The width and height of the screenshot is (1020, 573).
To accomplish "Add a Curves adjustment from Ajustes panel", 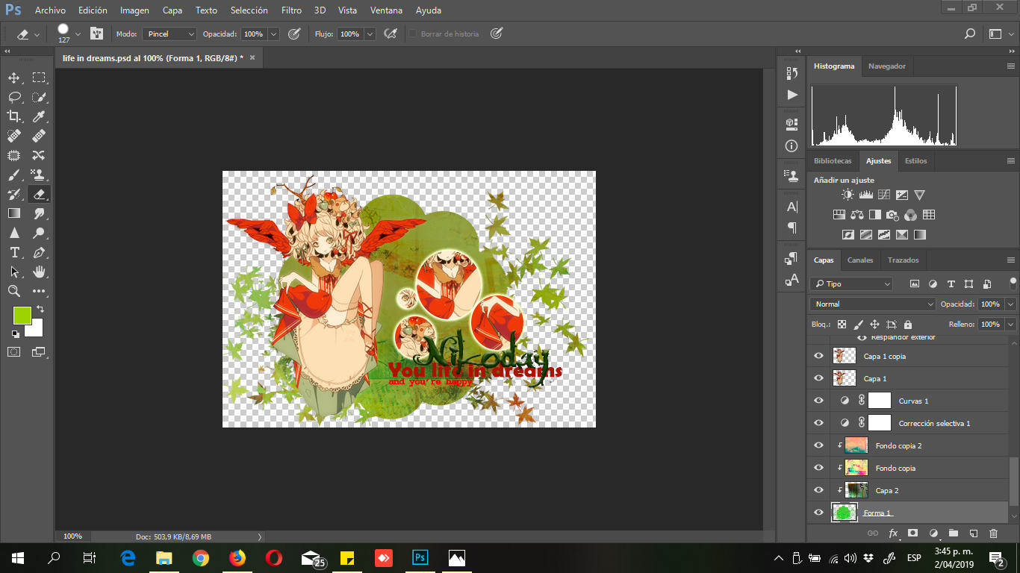I will click(x=884, y=195).
